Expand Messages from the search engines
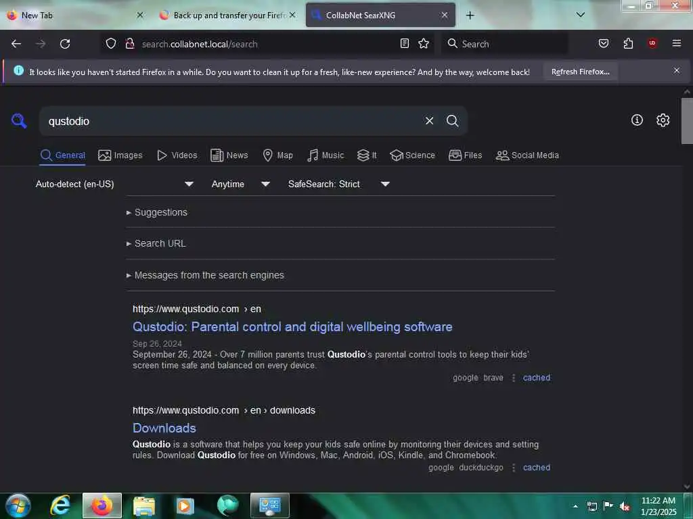The width and height of the screenshot is (693, 519). point(205,276)
